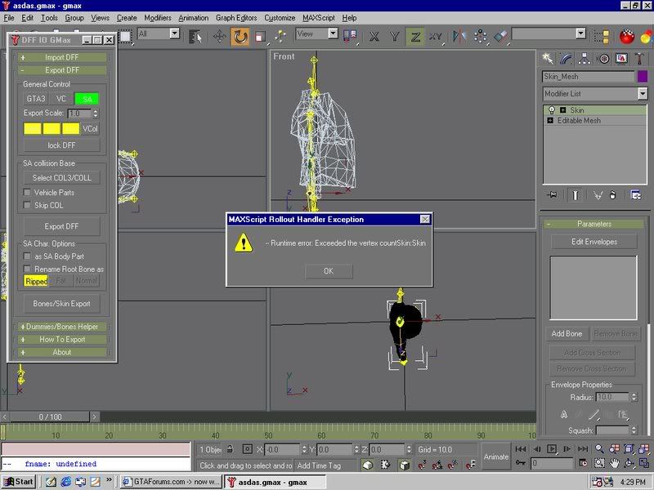
Task: Click the Configure Modifier Sets icon
Action: pyautogui.click(x=636, y=195)
